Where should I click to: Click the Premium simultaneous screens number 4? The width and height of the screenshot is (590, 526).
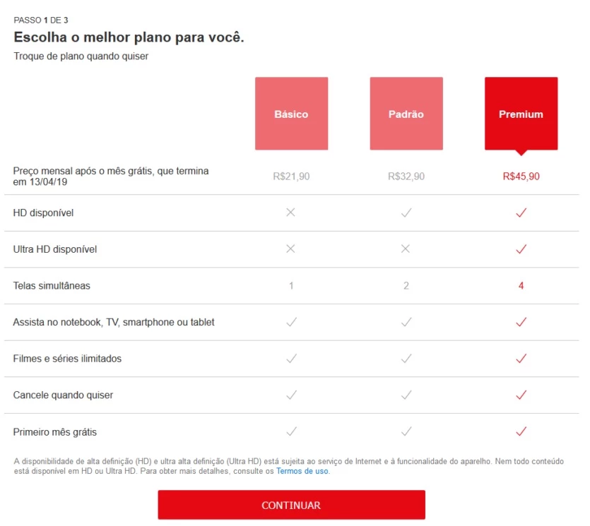[x=521, y=286]
